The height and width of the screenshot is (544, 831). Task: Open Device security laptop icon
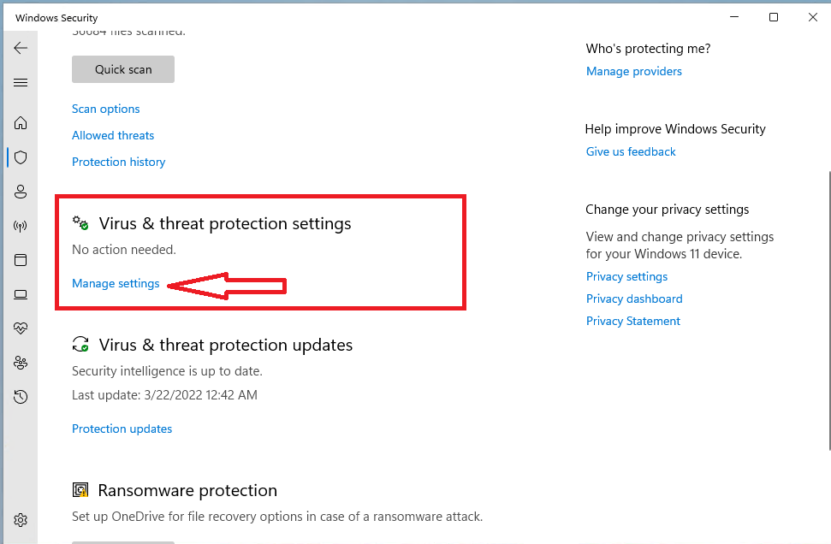[21, 294]
